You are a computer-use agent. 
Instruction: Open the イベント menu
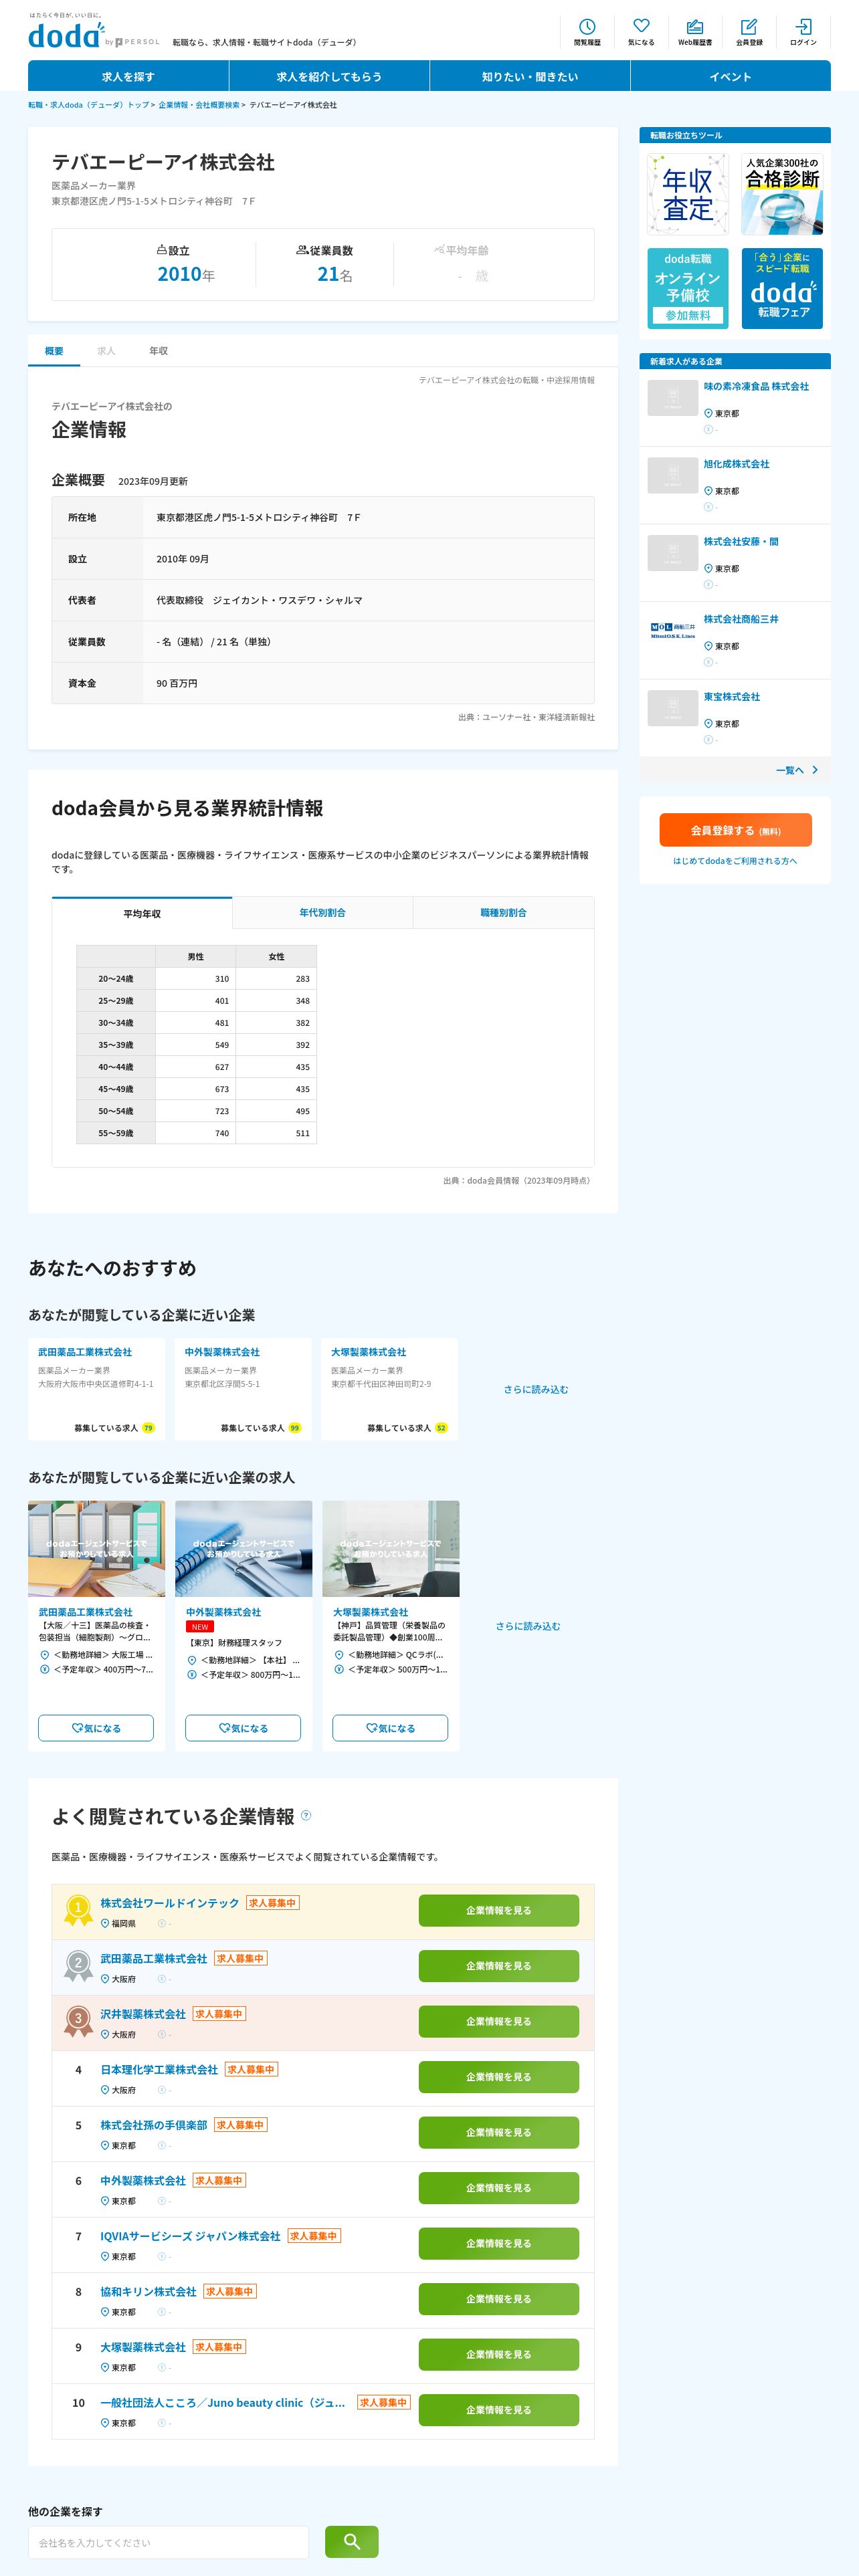coord(731,76)
